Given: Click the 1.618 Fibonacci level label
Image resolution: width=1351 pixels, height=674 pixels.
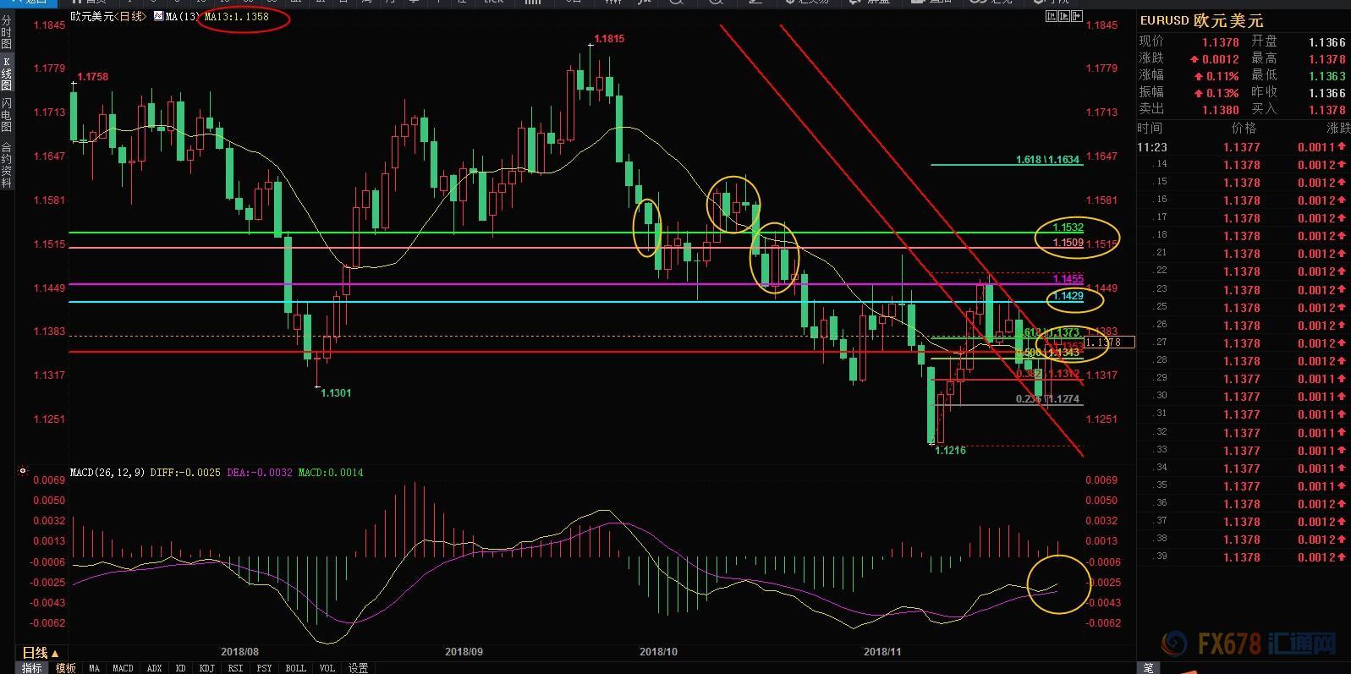Looking at the screenshot, I should (x=1047, y=160).
